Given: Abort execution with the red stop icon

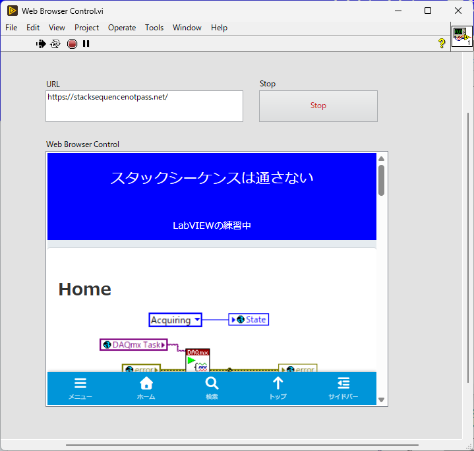Looking at the screenshot, I should pyautogui.click(x=72, y=44).
